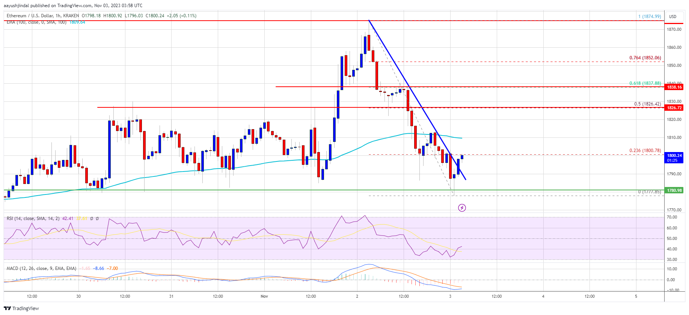Viewport: 689px width, 315px height.
Task: Click the EMA value 1809.64 text
Action: [77, 23]
